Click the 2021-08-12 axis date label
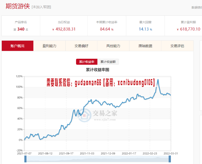 (45, 154)
